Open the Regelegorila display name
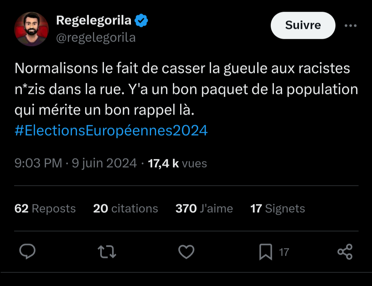The image size is (372, 286). (94, 21)
